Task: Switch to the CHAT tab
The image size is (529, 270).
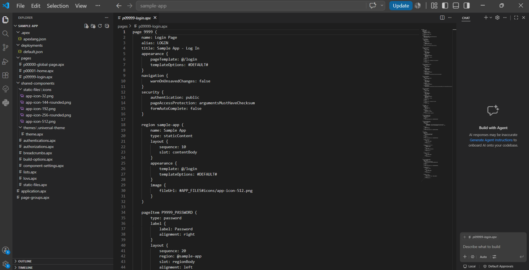Action: pyautogui.click(x=466, y=18)
